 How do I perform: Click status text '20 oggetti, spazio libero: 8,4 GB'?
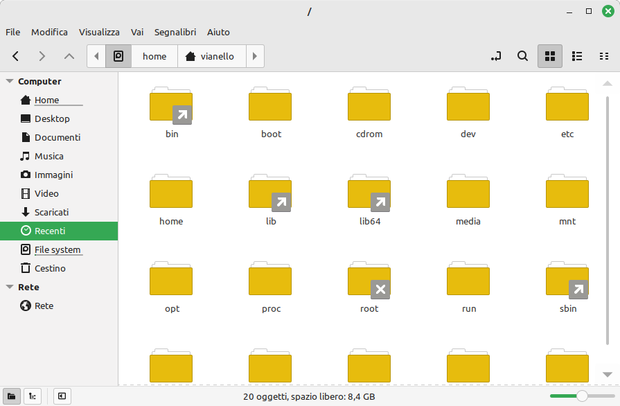pos(309,396)
